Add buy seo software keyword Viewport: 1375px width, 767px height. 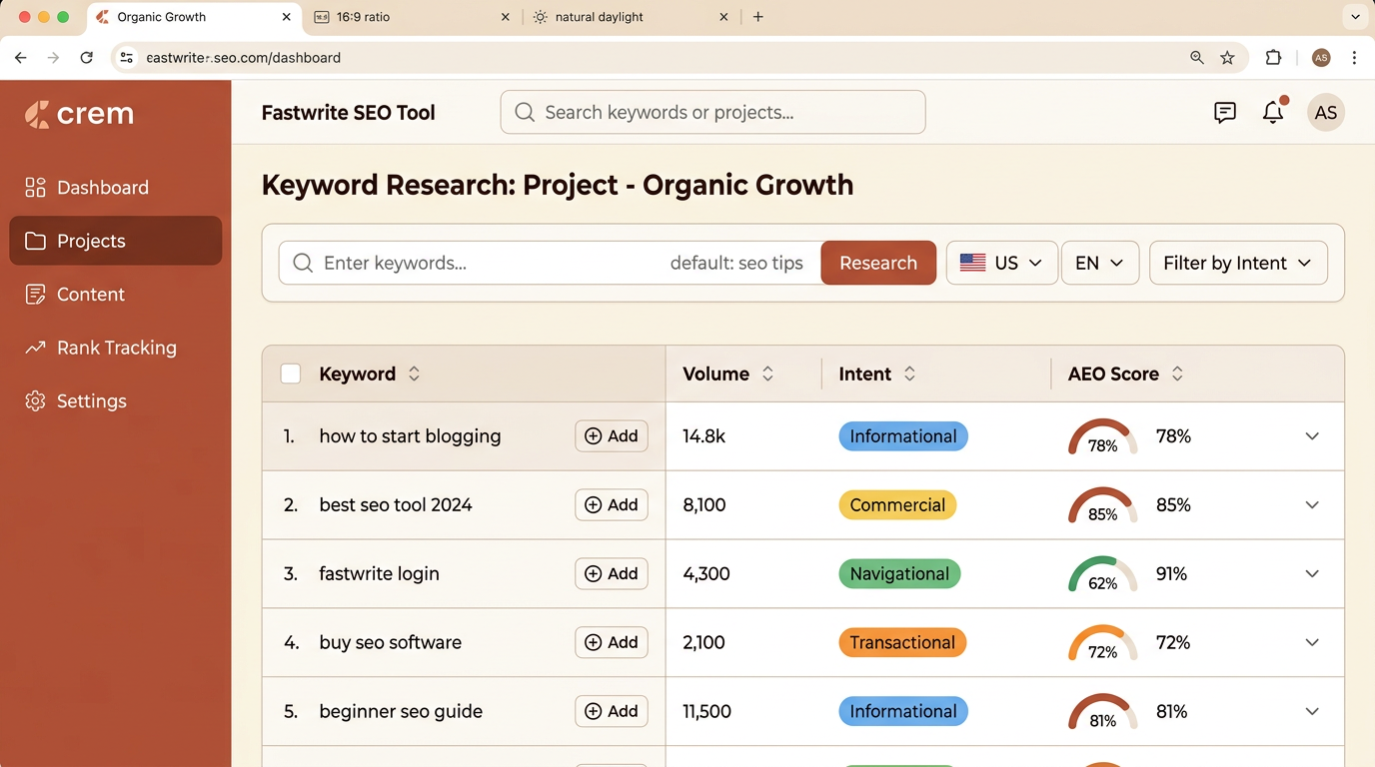612,643
